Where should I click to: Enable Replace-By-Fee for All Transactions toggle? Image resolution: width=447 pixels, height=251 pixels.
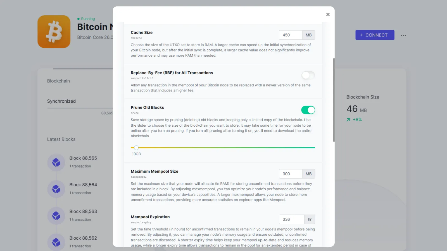308,75
